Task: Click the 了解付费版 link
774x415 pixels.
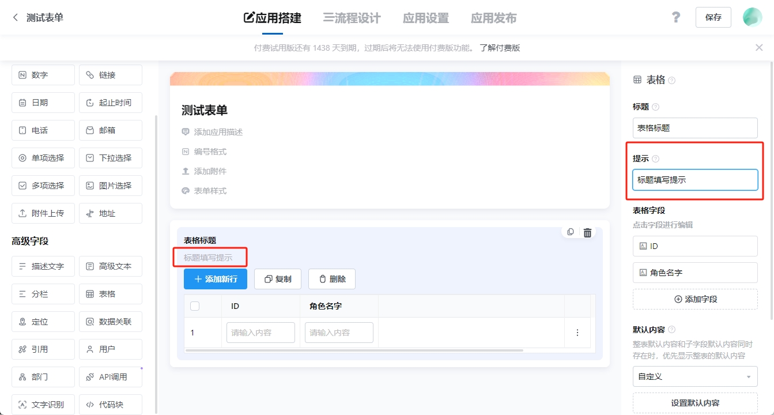Action: point(500,48)
